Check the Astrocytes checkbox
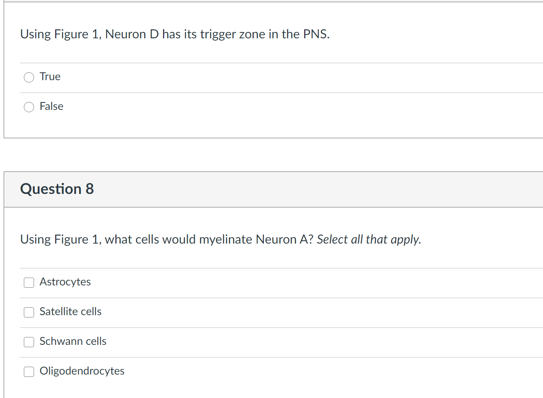 (29, 282)
